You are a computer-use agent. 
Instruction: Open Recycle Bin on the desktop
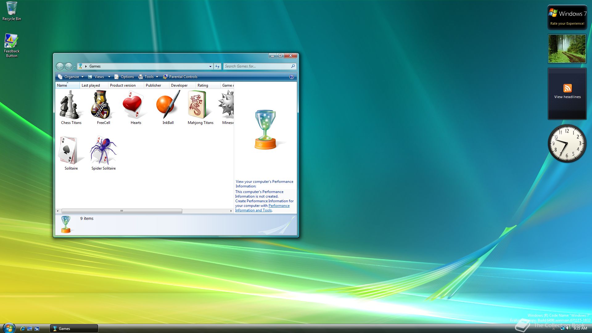(x=12, y=11)
